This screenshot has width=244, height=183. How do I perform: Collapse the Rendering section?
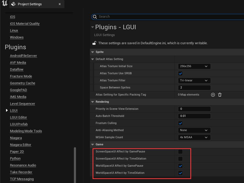pyautogui.click(x=92, y=102)
